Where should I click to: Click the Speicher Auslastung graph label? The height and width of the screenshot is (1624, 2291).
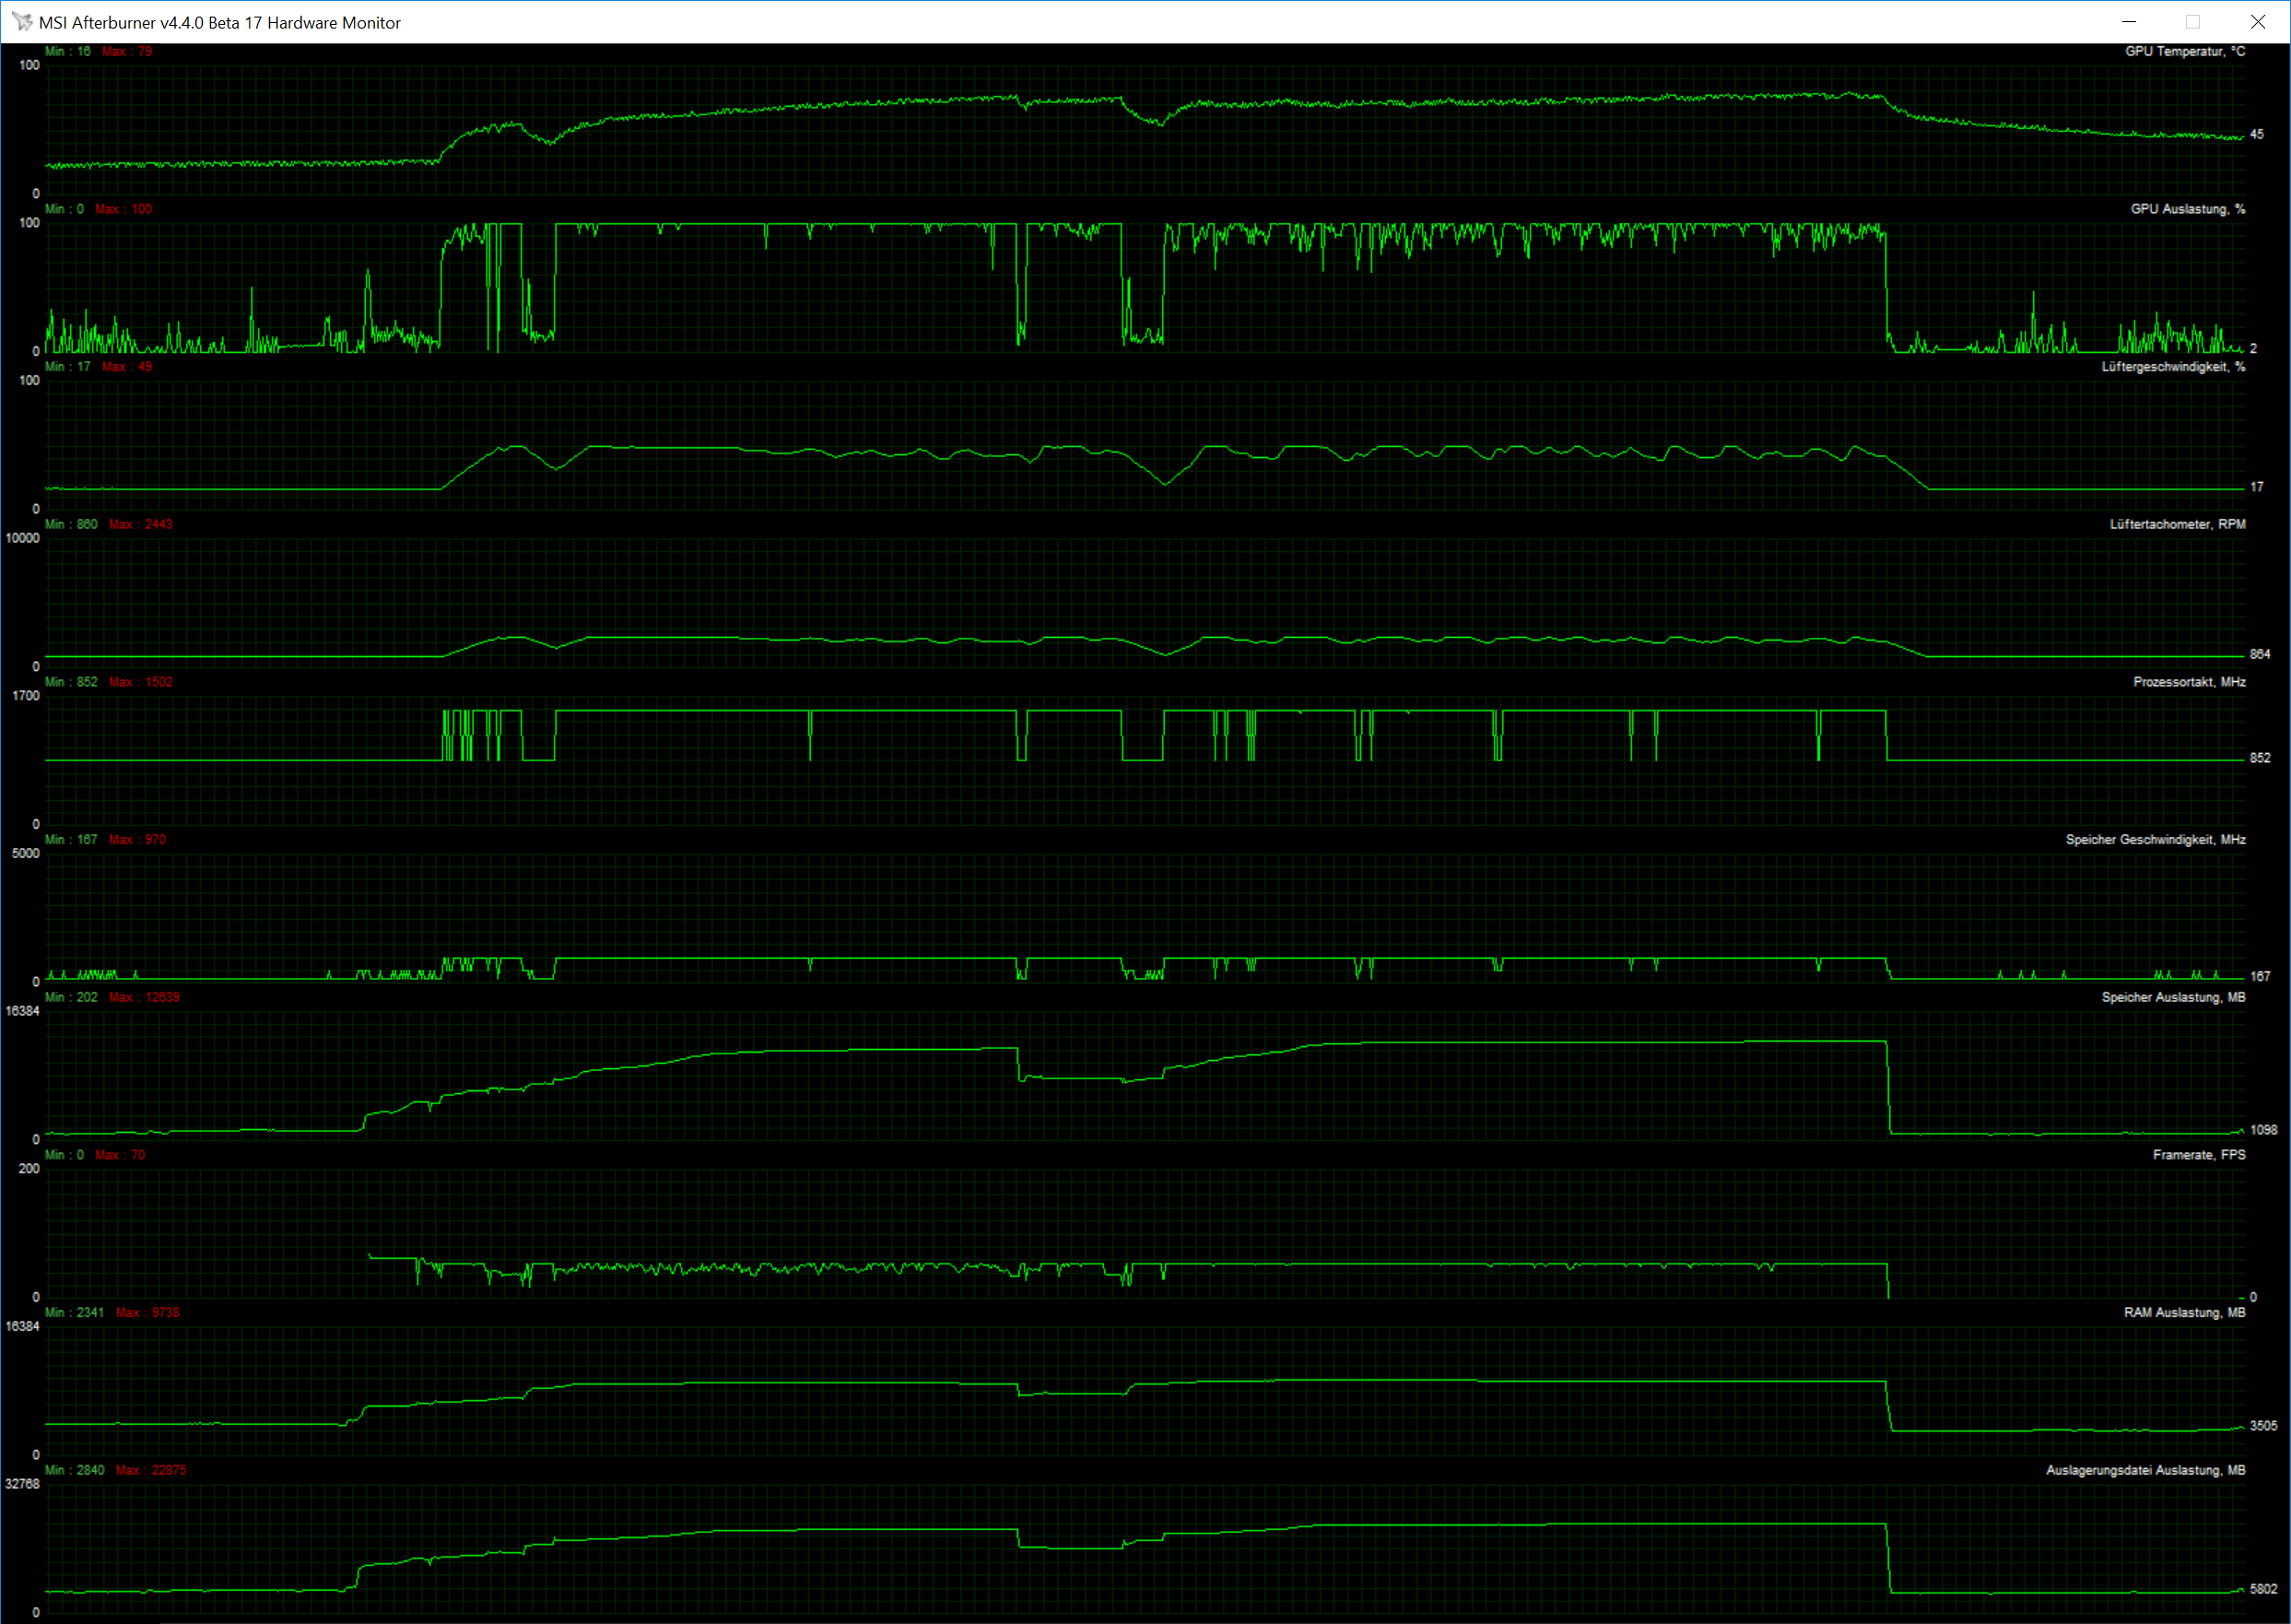(x=2172, y=997)
